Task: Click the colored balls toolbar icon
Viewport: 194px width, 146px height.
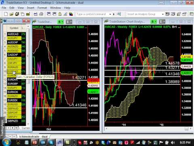Action: tap(71, 14)
